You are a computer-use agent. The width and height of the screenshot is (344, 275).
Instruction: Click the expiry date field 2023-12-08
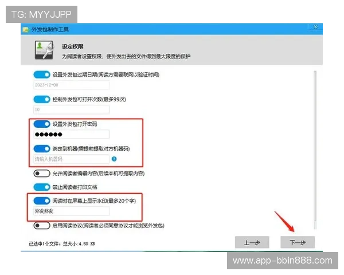click(72, 85)
